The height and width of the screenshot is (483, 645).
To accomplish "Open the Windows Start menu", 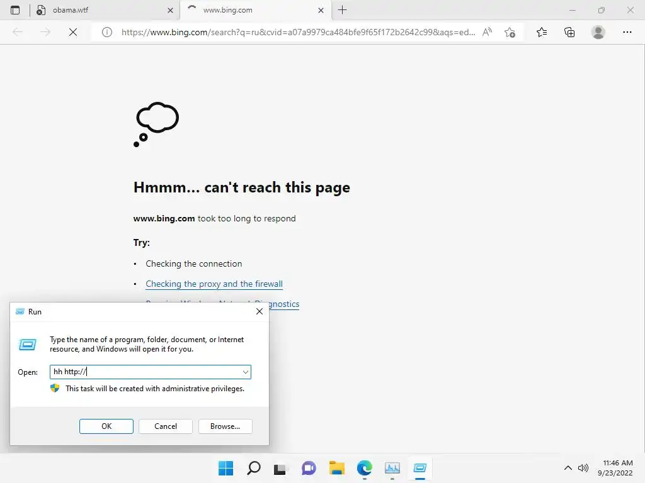I will [x=225, y=468].
